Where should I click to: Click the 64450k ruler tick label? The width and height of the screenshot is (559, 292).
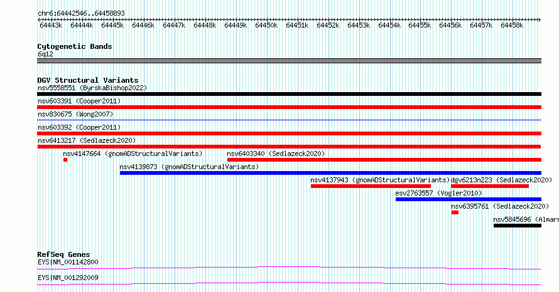[x=266, y=26]
